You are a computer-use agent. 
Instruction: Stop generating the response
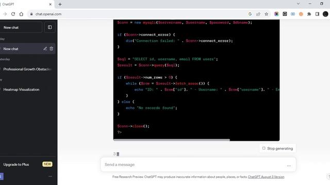coord(277,149)
